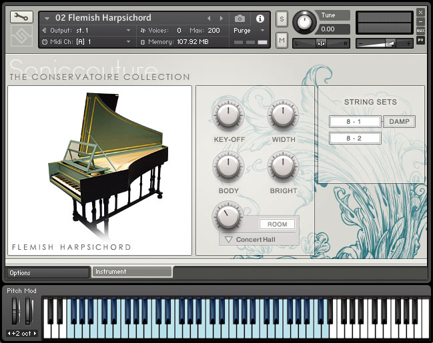Shift keyboard octave up with right arrow

point(35,333)
